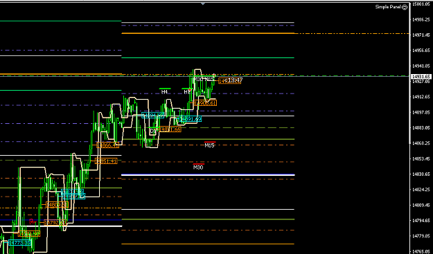Open the Simple Panel expand icon
Screen dimensions: 433x254
tap(405, 8)
